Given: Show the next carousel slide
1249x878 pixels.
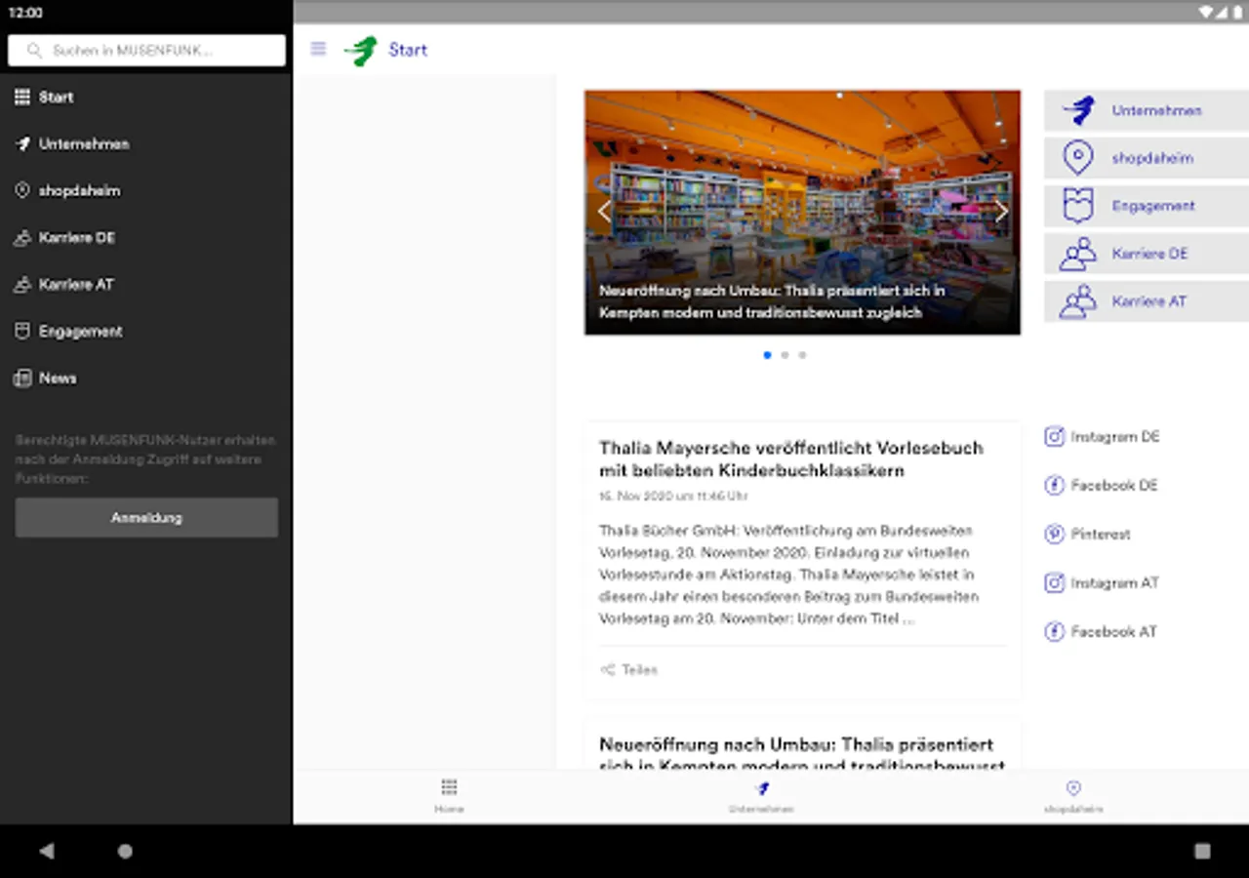Looking at the screenshot, I should click(1001, 211).
